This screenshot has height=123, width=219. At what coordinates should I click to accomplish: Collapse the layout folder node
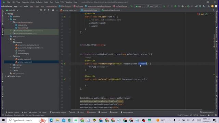tap(11, 56)
